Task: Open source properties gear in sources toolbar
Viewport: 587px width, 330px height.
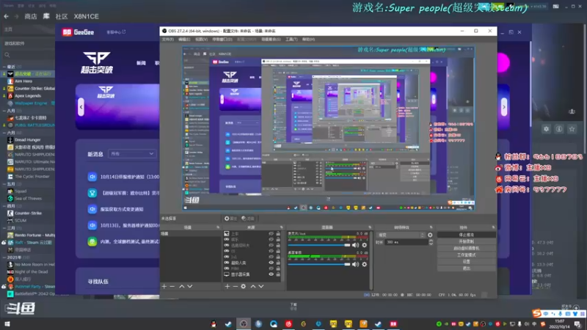Action: 244,286
